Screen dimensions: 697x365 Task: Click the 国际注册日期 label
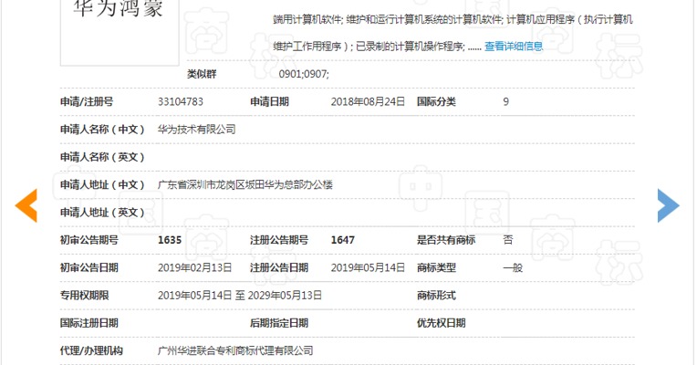pyautogui.click(x=88, y=323)
